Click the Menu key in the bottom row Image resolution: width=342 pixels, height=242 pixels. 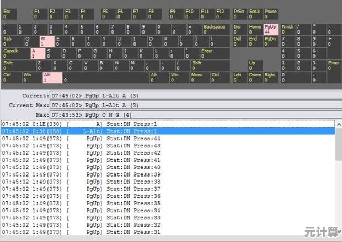[x=199, y=77]
